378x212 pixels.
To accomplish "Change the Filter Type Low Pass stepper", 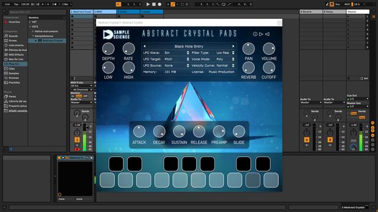I will coord(233,52).
